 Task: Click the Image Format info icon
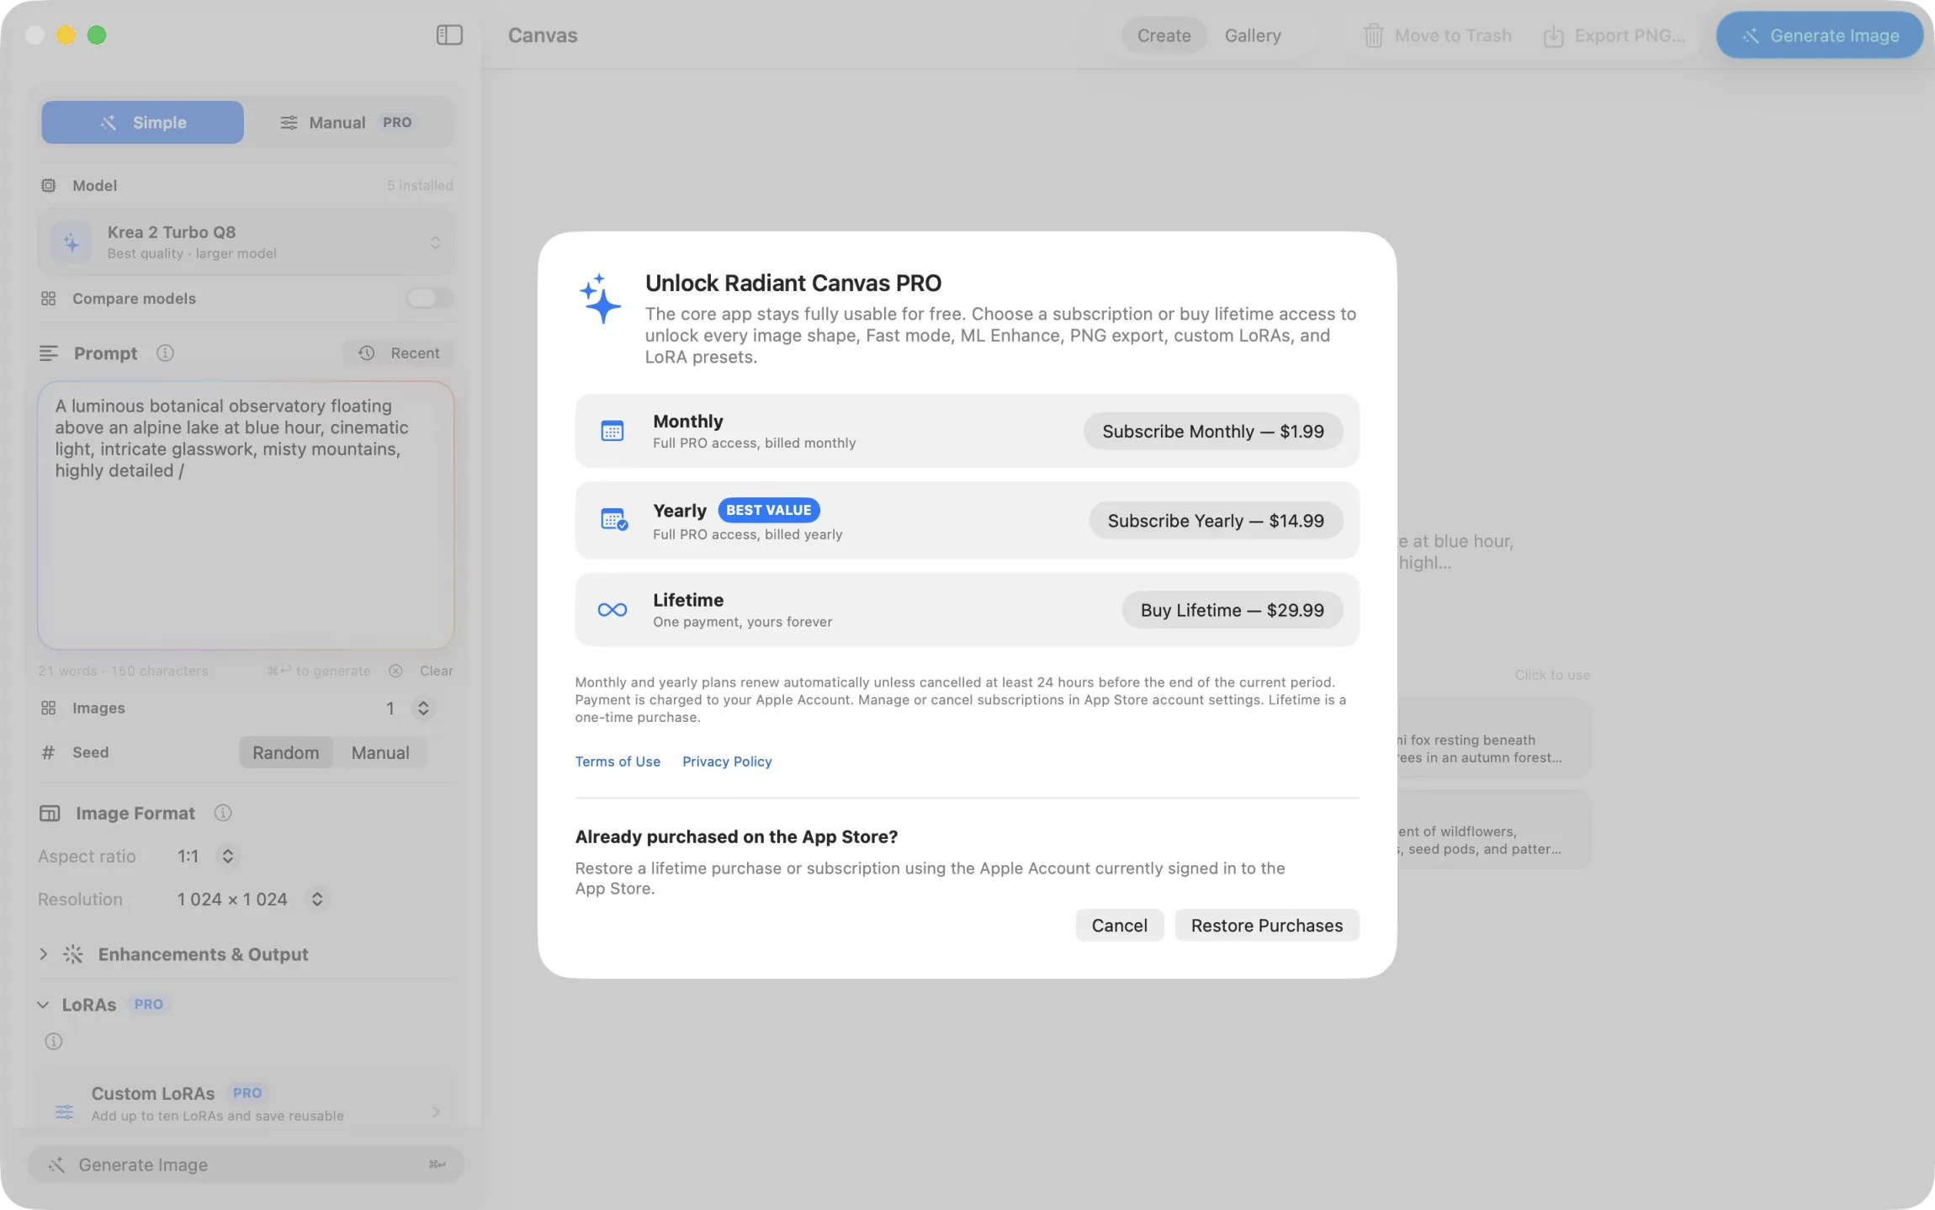[x=223, y=813]
